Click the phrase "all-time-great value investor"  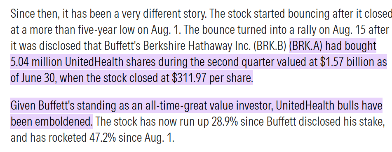coord(209,106)
